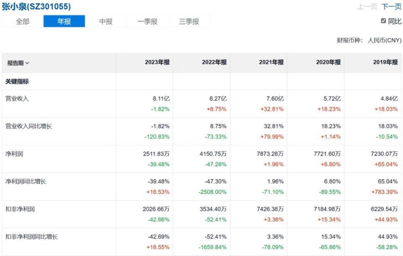Click the 2021年报 column header
Image resolution: width=403 pixels, height=256 pixels.
pos(270,62)
